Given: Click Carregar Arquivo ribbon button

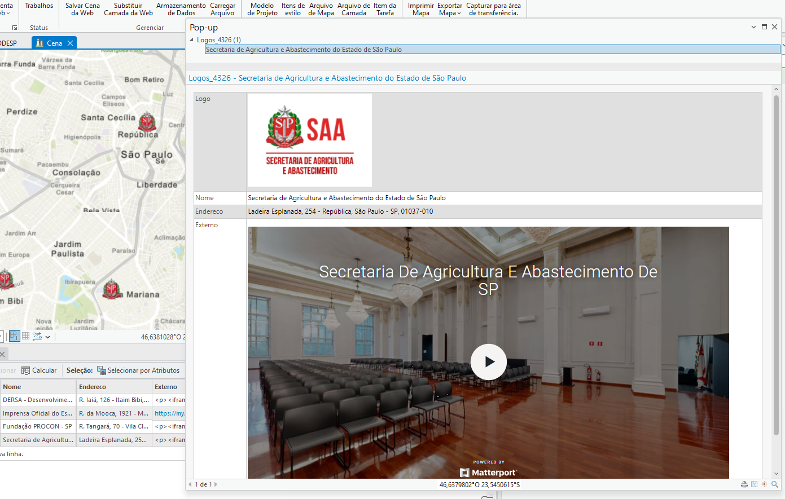Looking at the screenshot, I should (222, 9).
